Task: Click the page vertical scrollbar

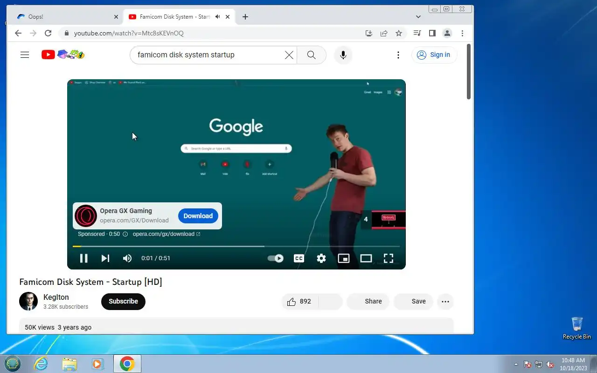Action: coord(469,71)
